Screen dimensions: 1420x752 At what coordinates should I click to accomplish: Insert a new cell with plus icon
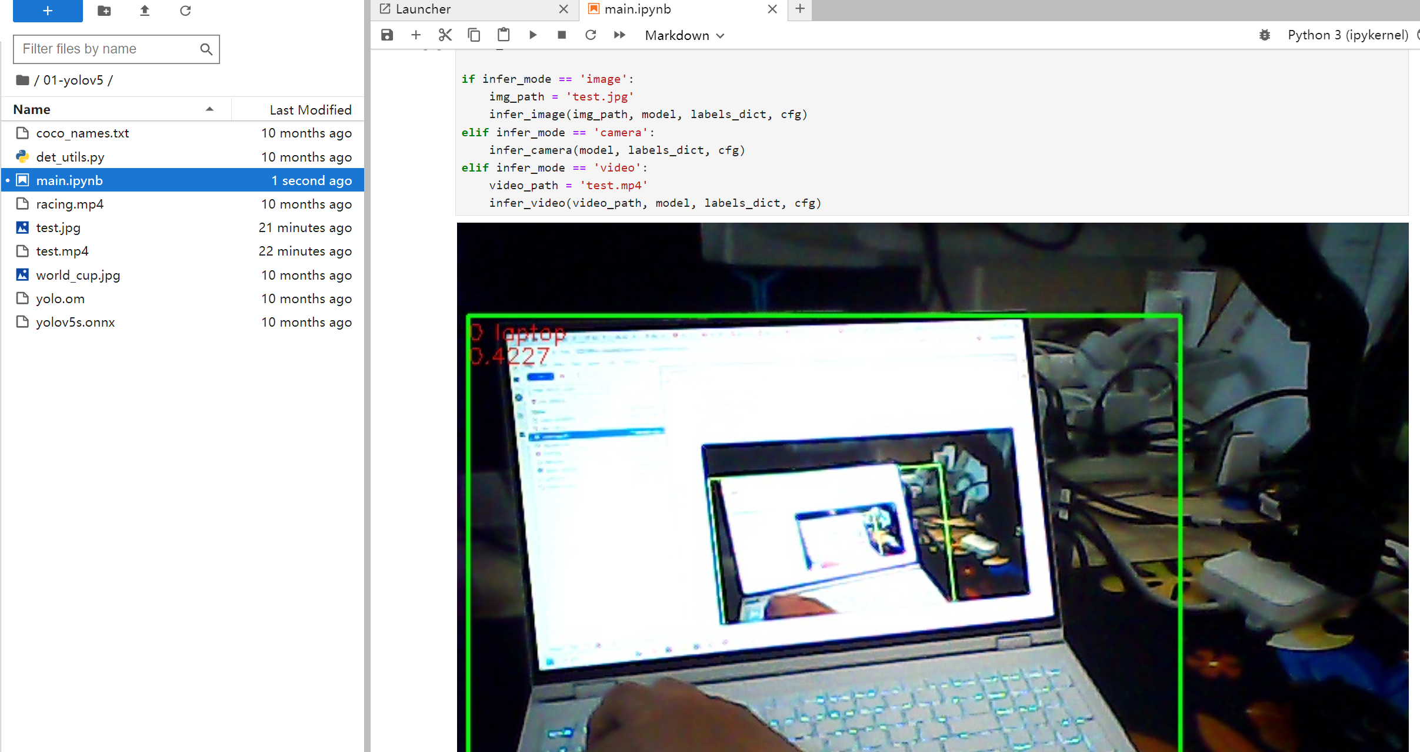416,35
